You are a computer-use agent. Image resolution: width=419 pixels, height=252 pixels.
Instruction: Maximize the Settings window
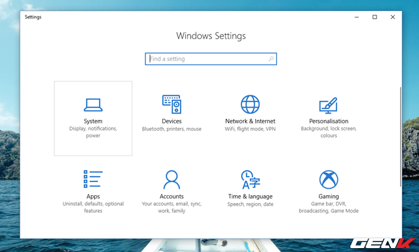(x=374, y=17)
